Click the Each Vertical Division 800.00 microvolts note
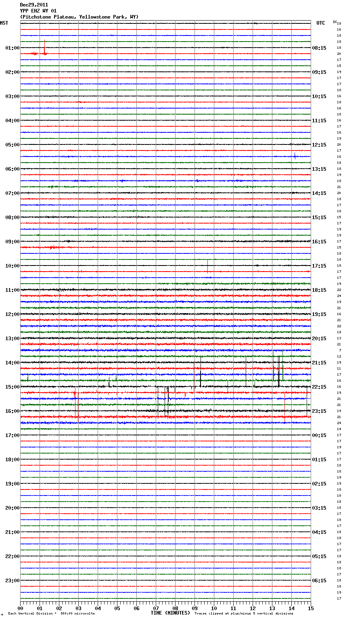343x619 pixels. [x=51, y=614]
